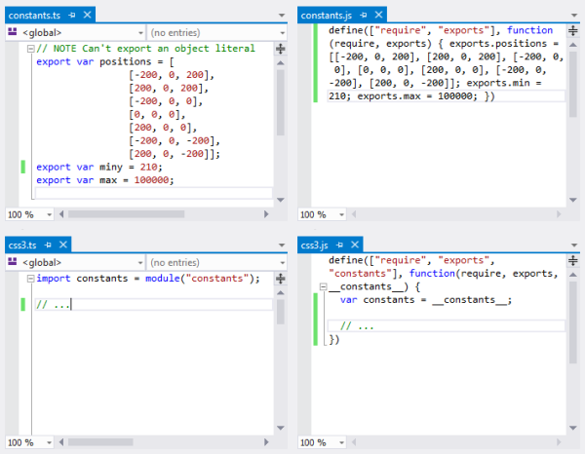Collapse the import constants outlining region
This screenshot has height=454, width=585.
[28, 279]
